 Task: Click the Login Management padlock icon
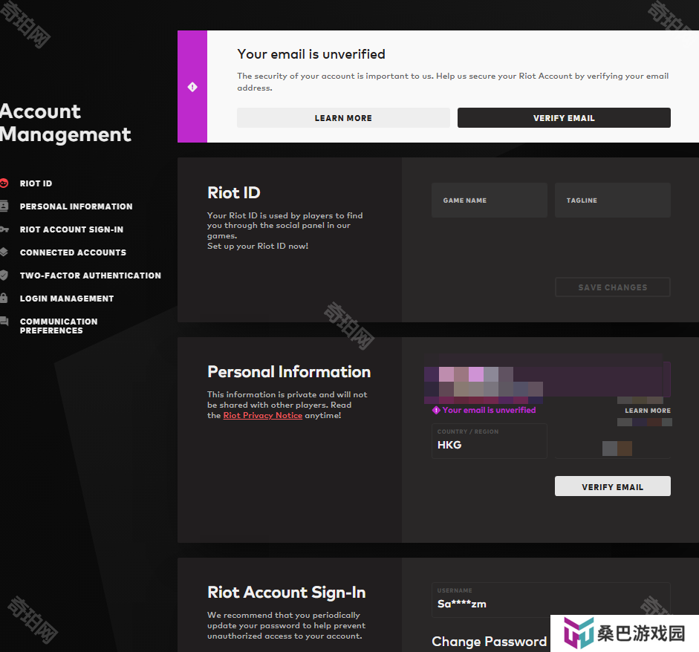click(4, 299)
